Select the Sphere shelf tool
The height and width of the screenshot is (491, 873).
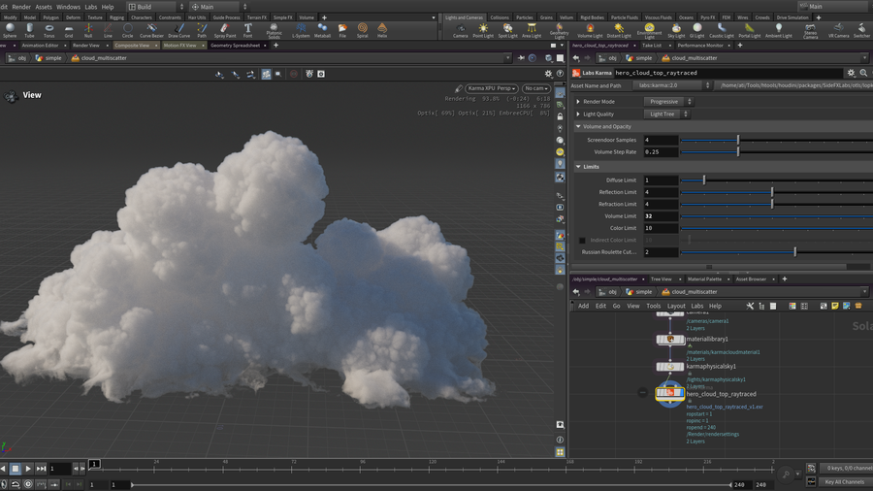pos(10,30)
